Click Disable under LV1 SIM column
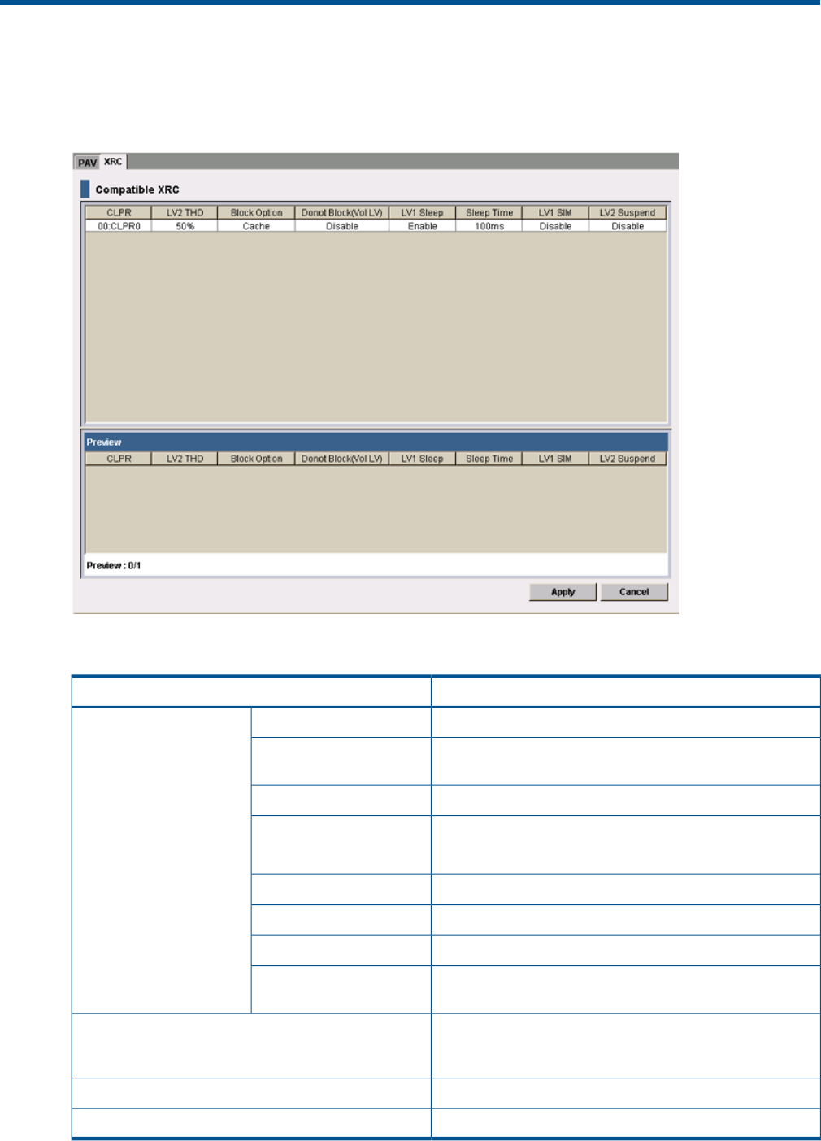The width and height of the screenshot is (821, 1141). (555, 226)
